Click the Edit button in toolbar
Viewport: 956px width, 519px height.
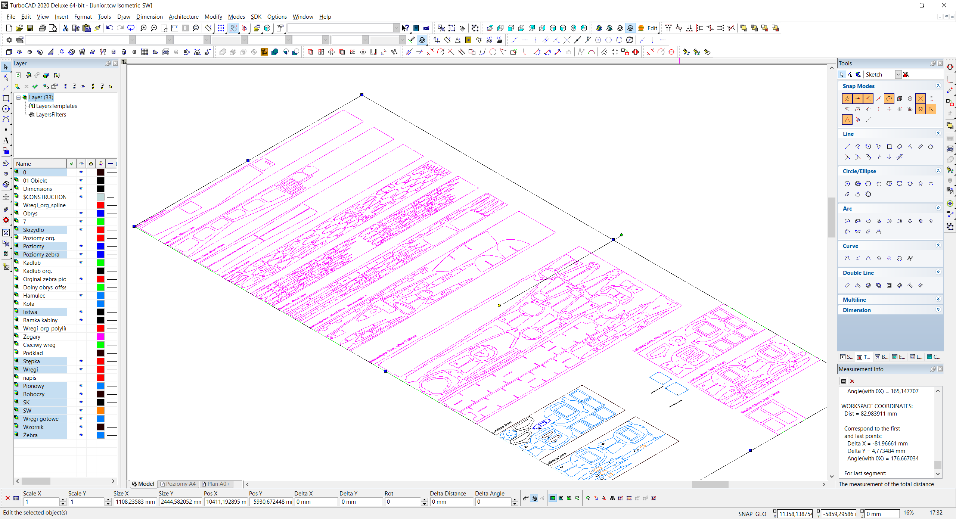tap(652, 28)
